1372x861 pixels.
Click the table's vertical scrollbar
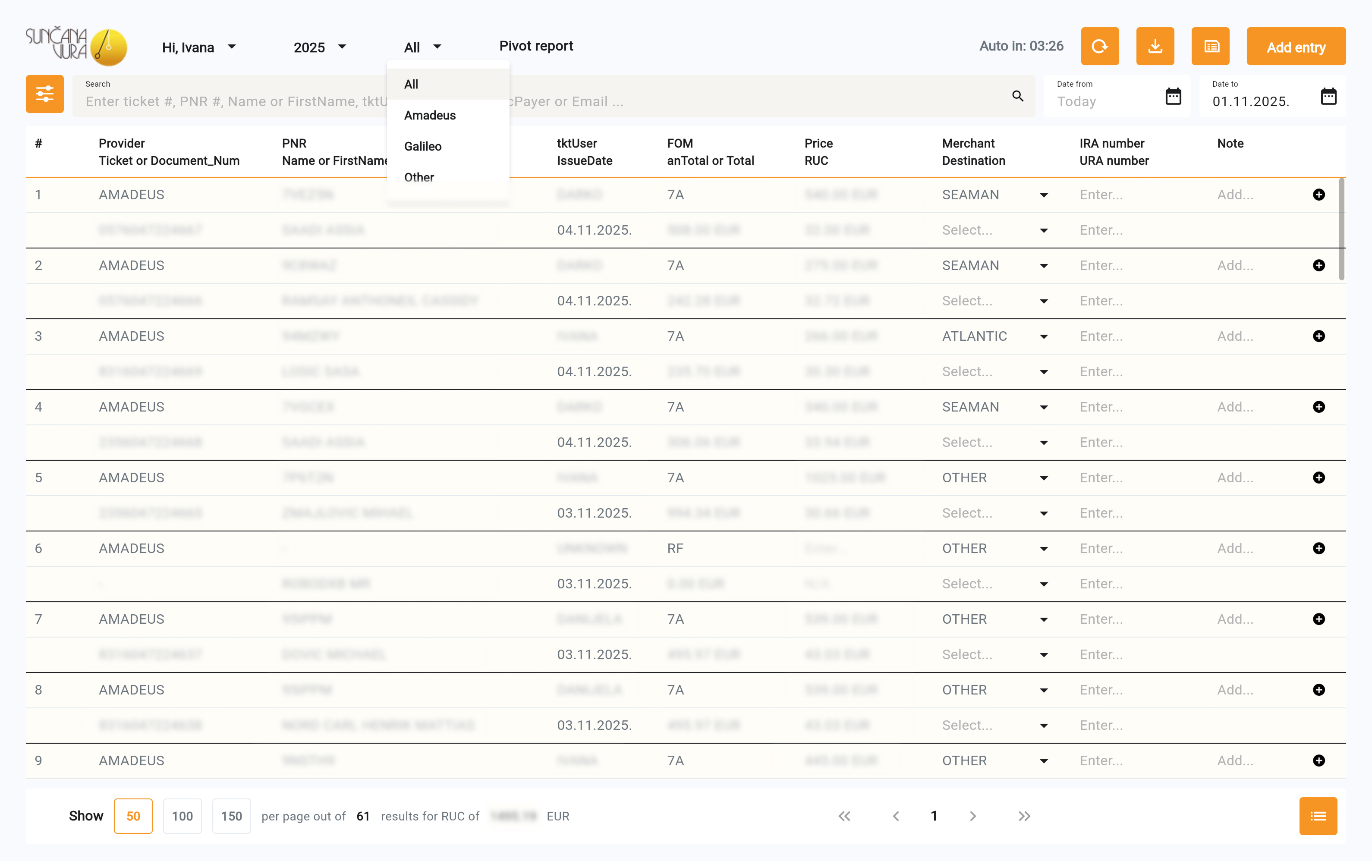[1341, 229]
